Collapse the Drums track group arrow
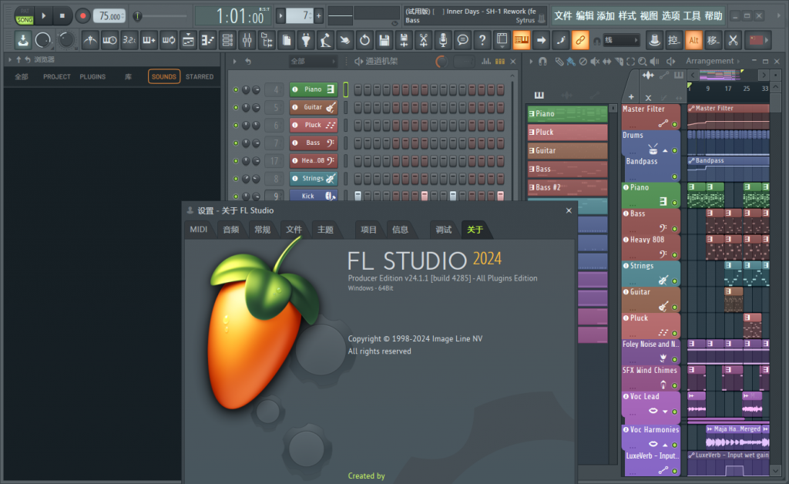 point(665,150)
